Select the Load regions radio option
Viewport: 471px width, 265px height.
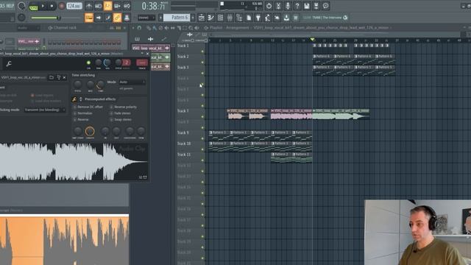click(x=43, y=95)
